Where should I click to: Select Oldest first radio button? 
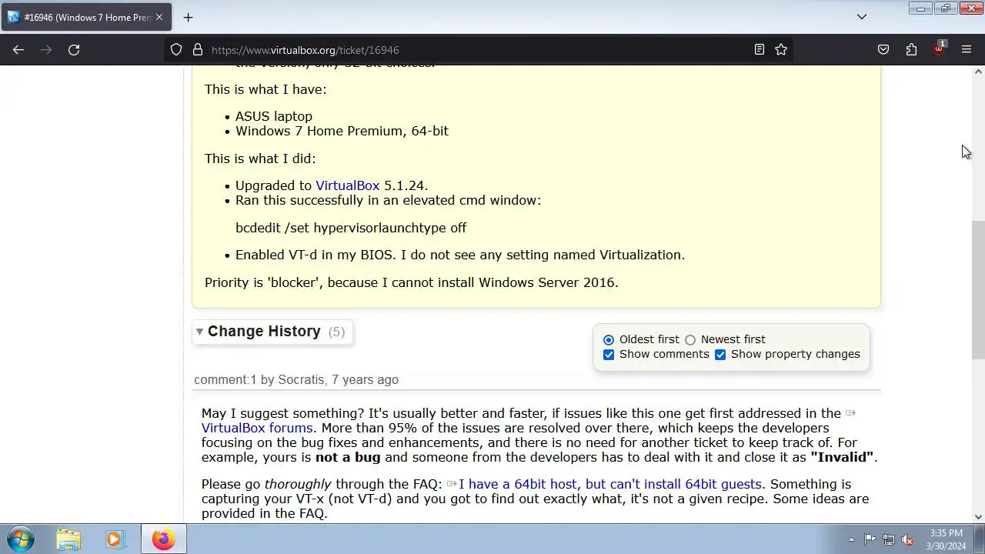coord(609,339)
